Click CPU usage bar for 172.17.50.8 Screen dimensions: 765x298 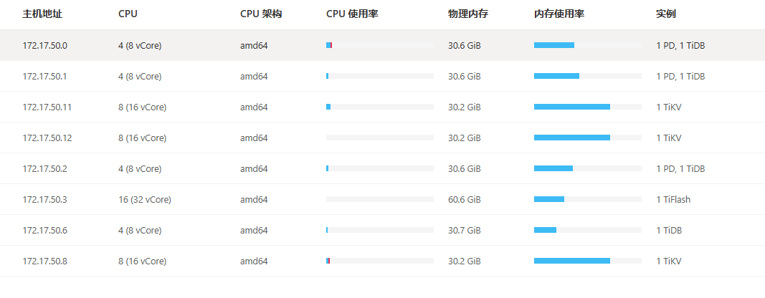pos(379,261)
